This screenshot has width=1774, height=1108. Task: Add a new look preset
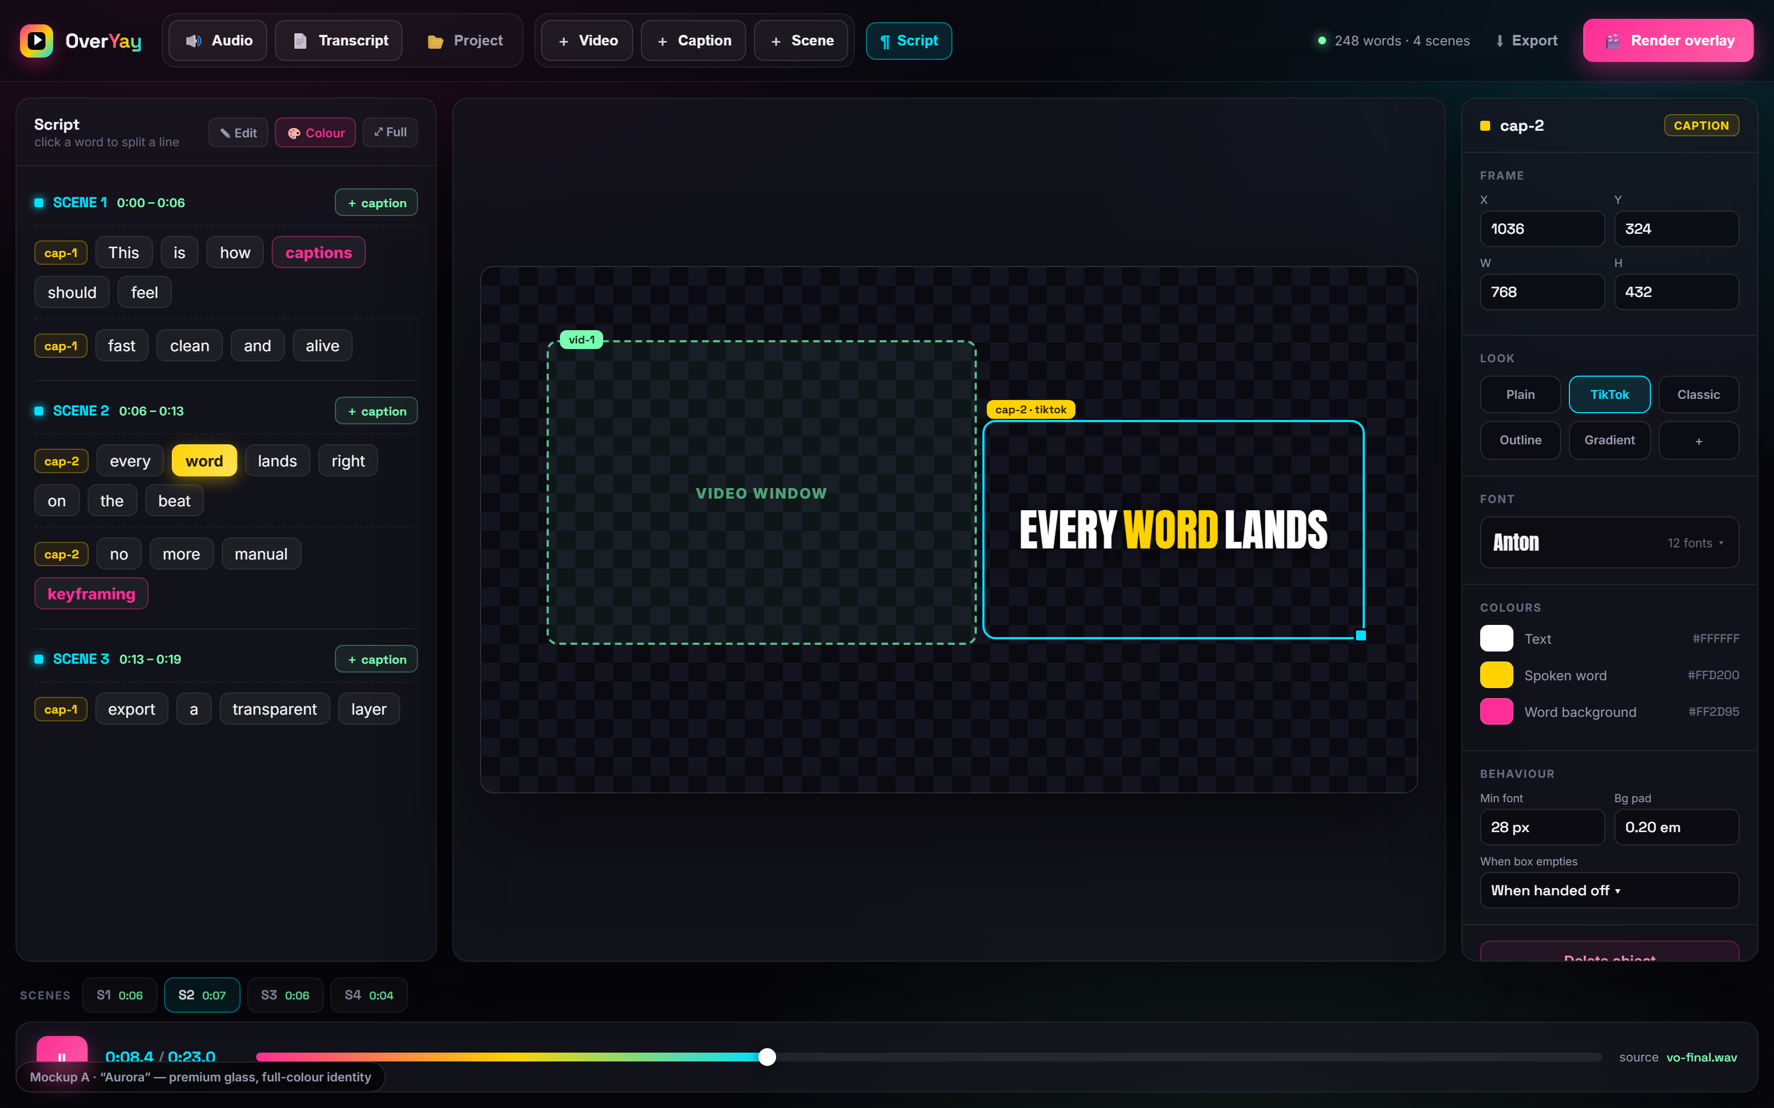(1699, 440)
